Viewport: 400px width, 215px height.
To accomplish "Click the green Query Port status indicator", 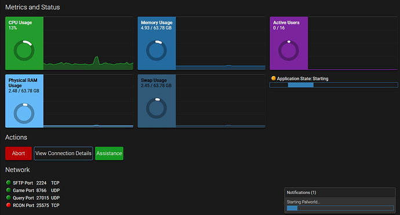I will pos(9,198).
